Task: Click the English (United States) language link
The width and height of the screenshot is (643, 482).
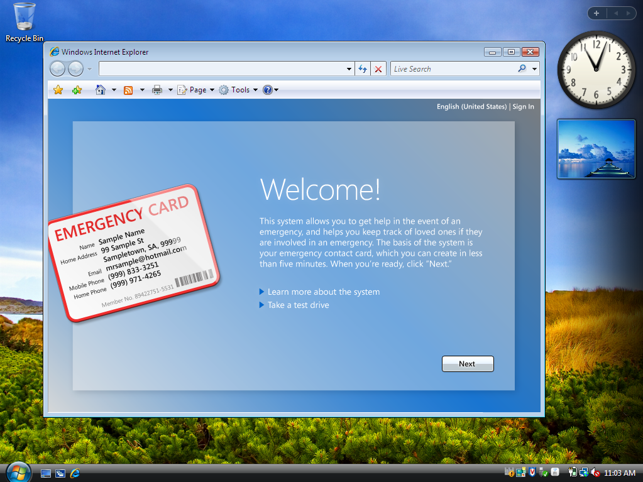Action: tap(471, 107)
